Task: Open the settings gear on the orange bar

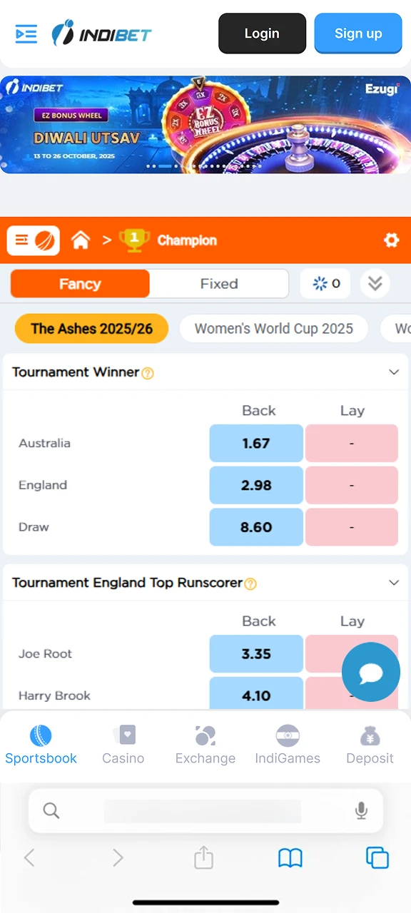Action: pos(391,240)
